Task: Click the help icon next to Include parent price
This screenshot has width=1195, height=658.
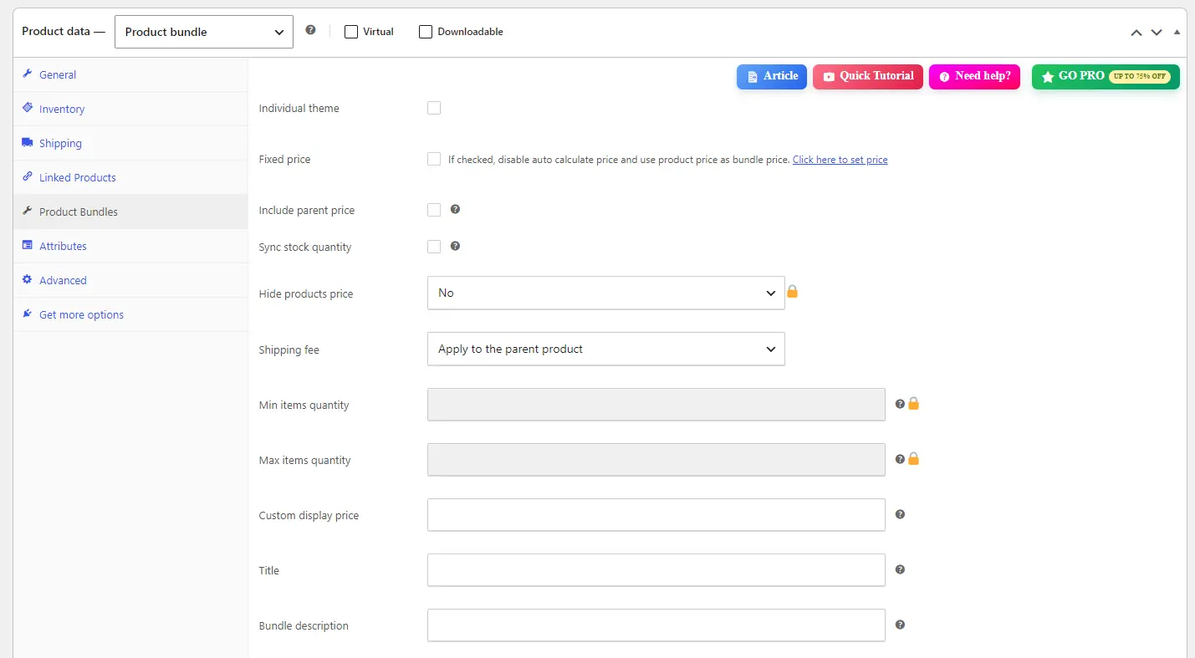Action: point(455,209)
